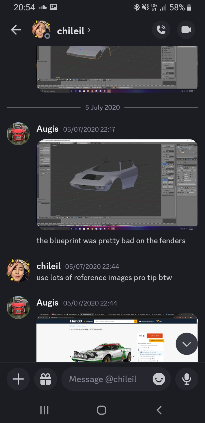This screenshot has height=423, width=205.
Task: Start a voice call with chileil
Action: click(161, 30)
